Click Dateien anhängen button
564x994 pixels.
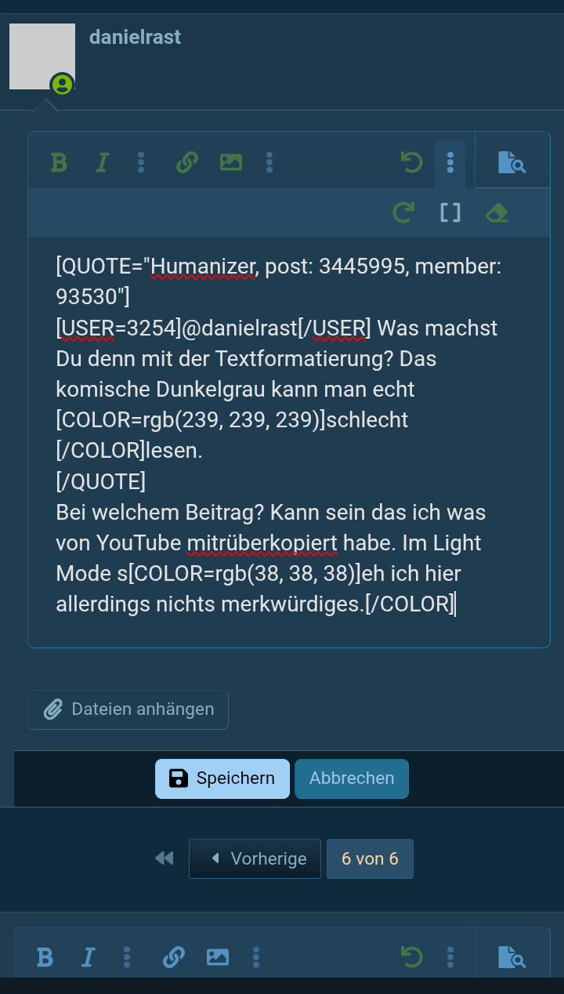pyautogui.click(x=128, y=709)
